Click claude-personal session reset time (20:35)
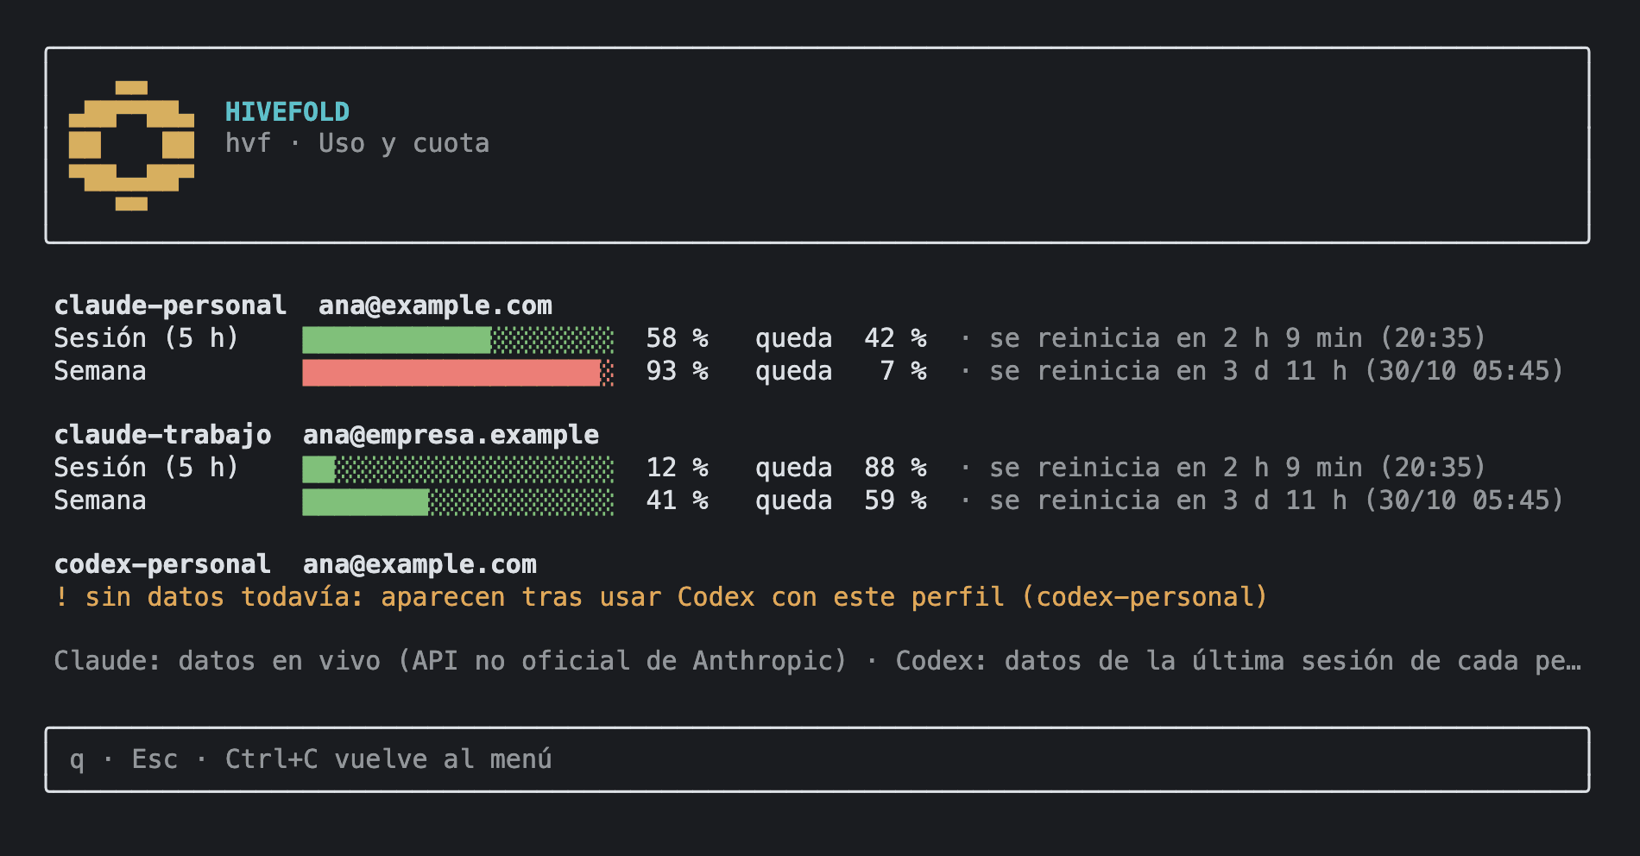The height and width of the screenshot is (856, 1640). (1433, 338)
